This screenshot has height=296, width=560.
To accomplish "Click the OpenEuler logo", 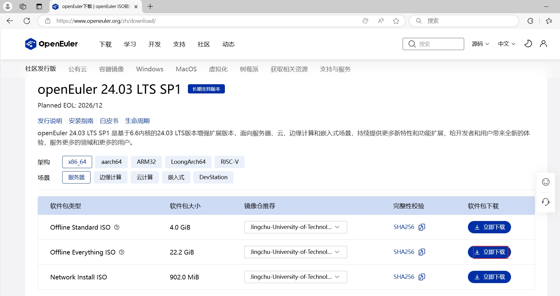I will click(51, 44).
